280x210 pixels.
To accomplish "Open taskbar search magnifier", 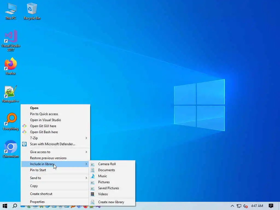I will [x=15, y=206].
